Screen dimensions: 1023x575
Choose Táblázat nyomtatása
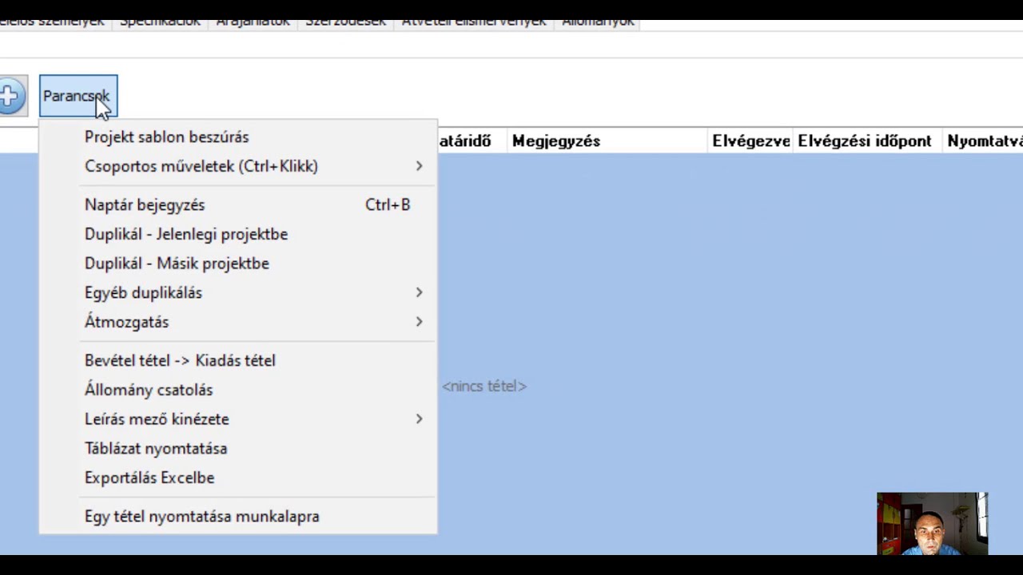pos(237,449)
